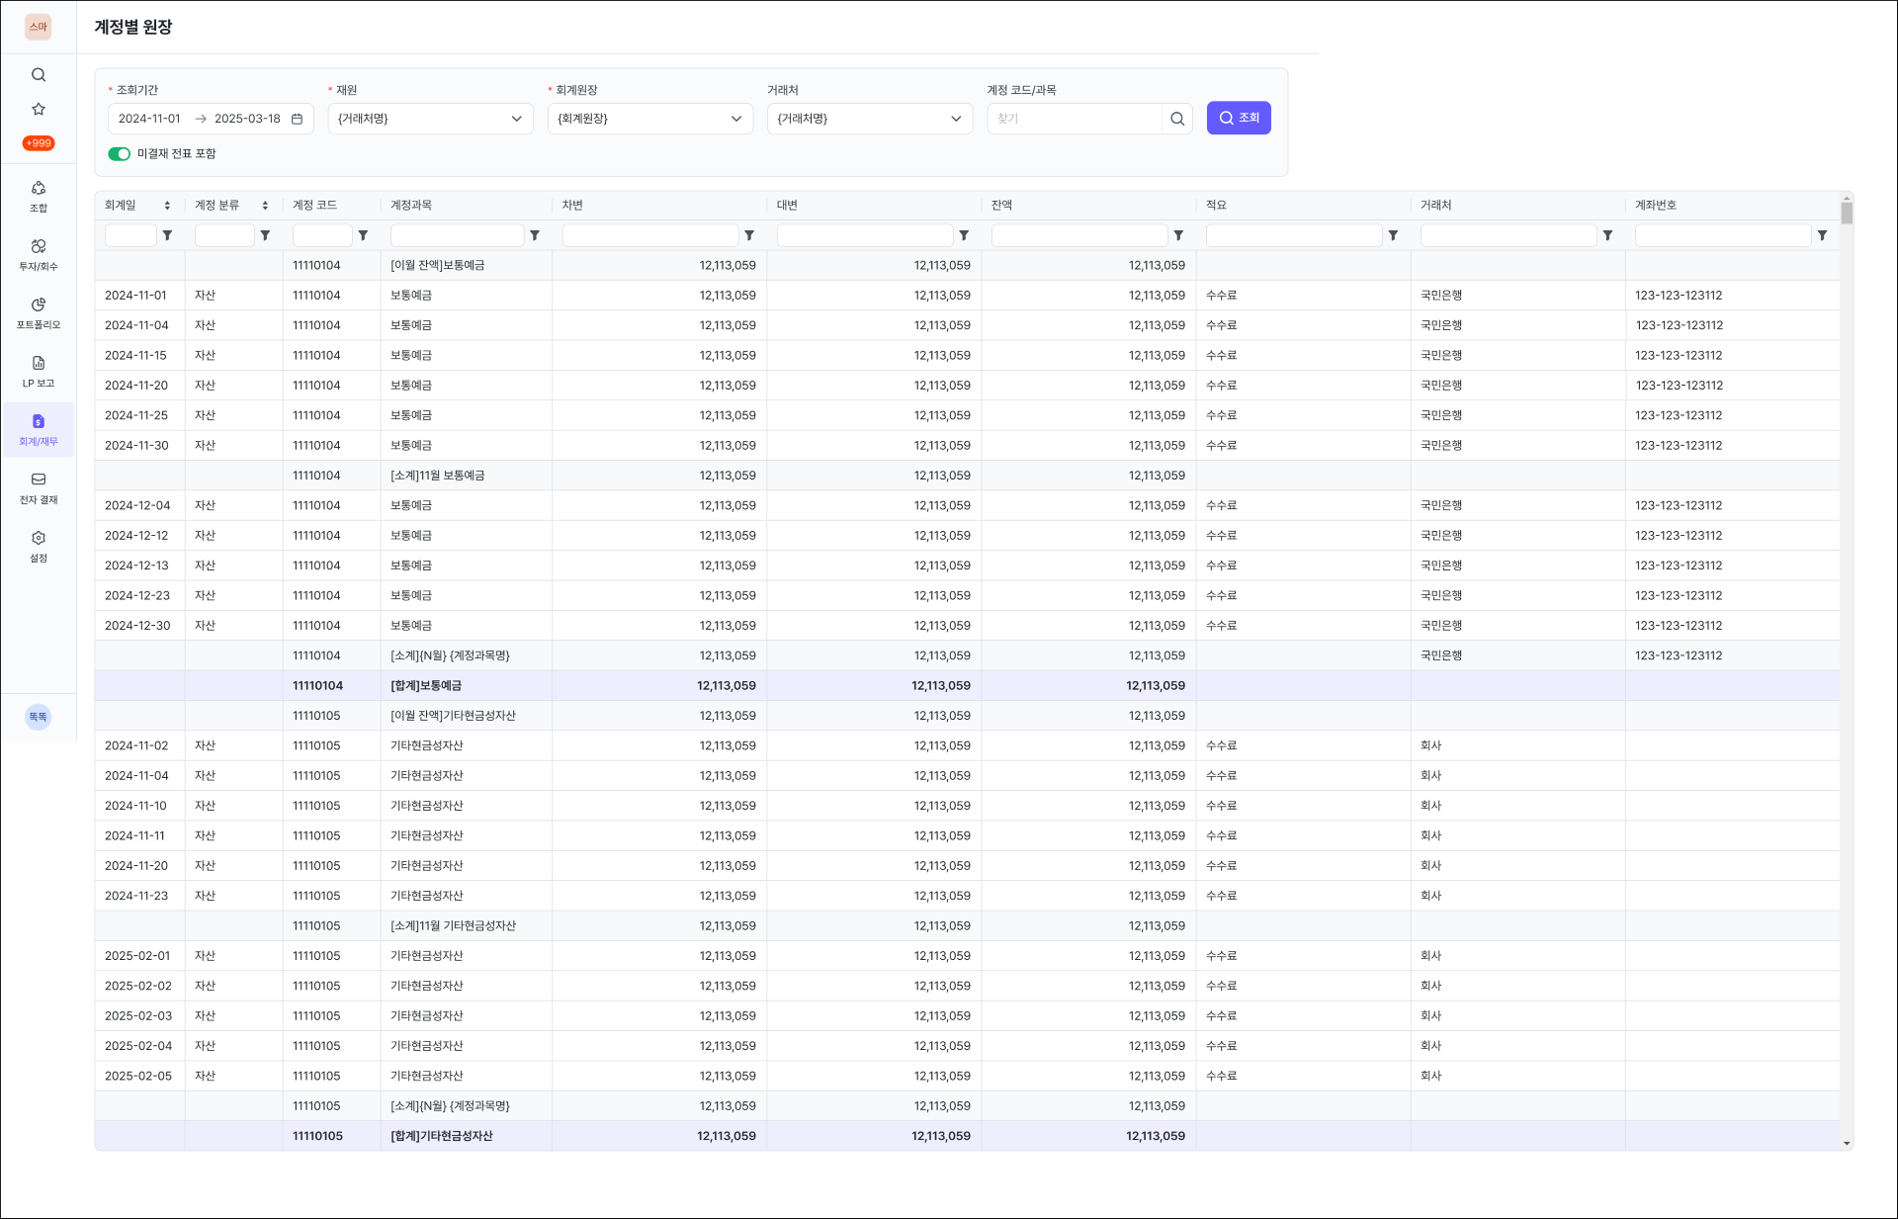The height and width of the screenshot is (1219, 1898).
Task: Click the 차변 column filter input
Action: coord(649,235)
